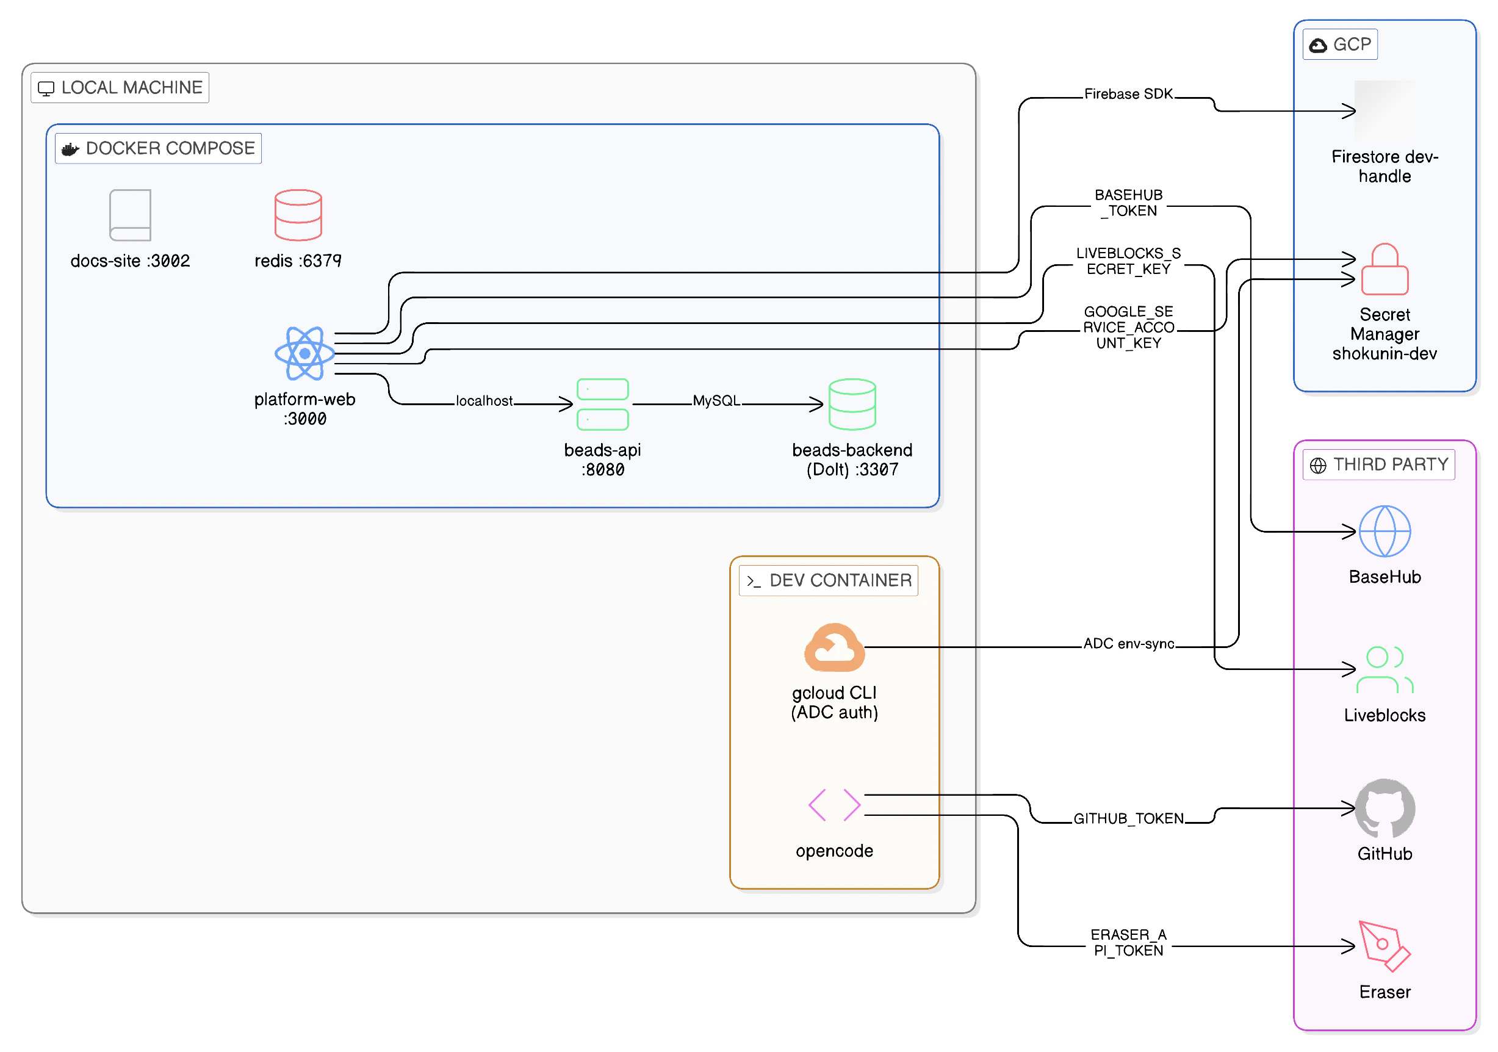Image resolution: width=1498 pixels, height=1052 pixels.
Task: Select the MySQL arrow label
Action: point(716,401)
